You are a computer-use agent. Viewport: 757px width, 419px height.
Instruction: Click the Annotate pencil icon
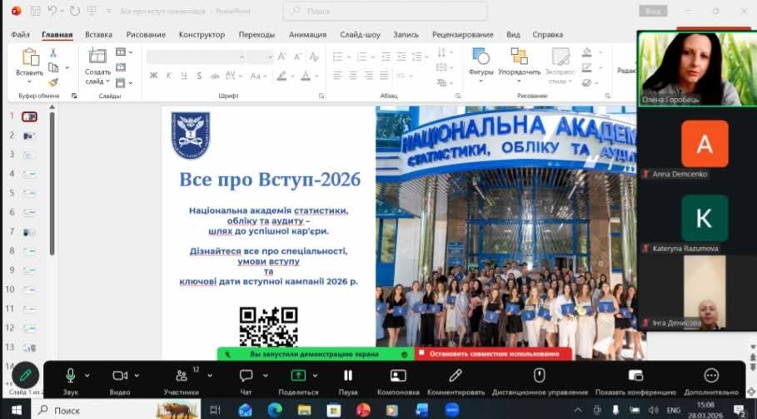click(456, 376)
